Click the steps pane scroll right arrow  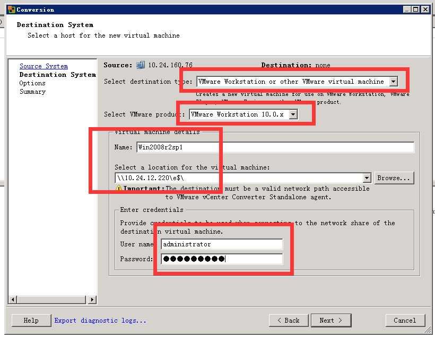click(92, 299)
